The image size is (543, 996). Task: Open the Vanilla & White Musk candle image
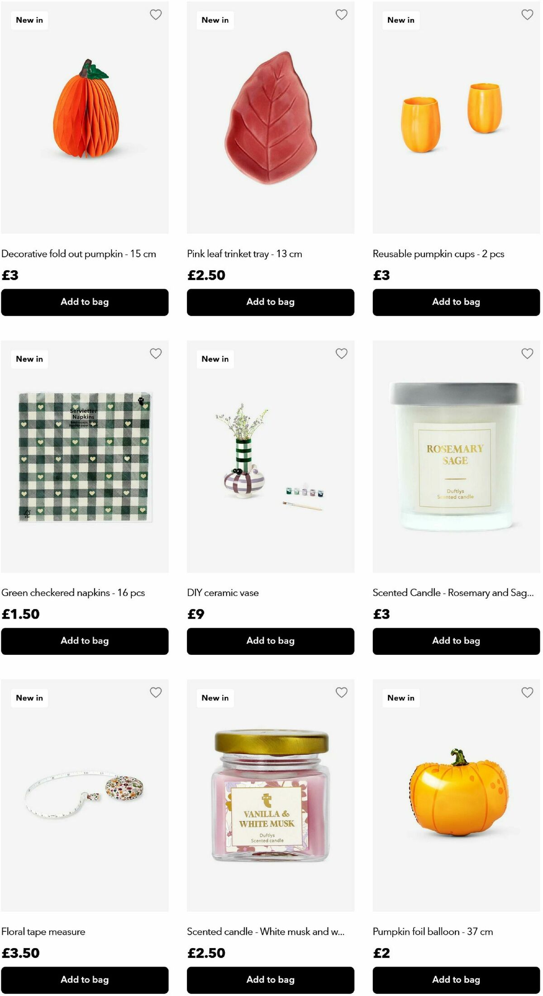271,796
